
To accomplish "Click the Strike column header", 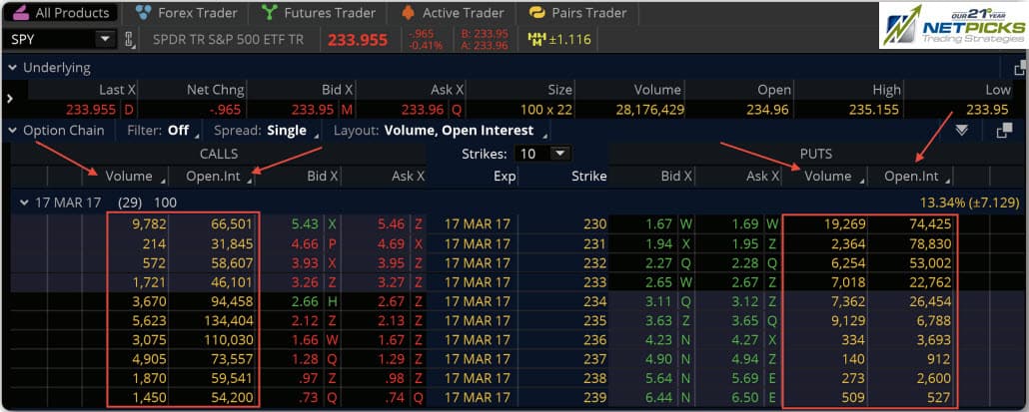I will [x=588, y=177].
